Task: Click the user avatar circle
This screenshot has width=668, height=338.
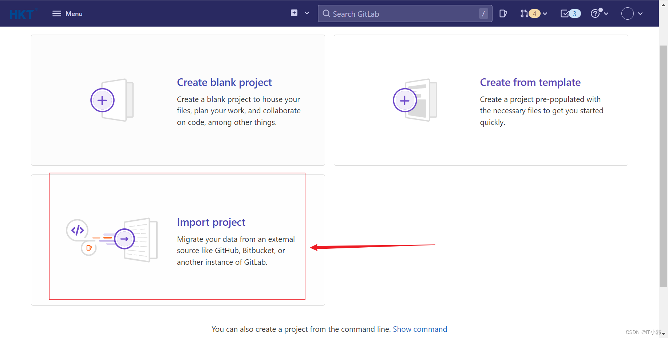Action: click(x=627, y=13)
